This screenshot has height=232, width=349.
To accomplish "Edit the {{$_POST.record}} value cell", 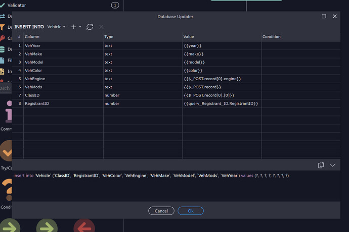I will (x=222, y=87).
